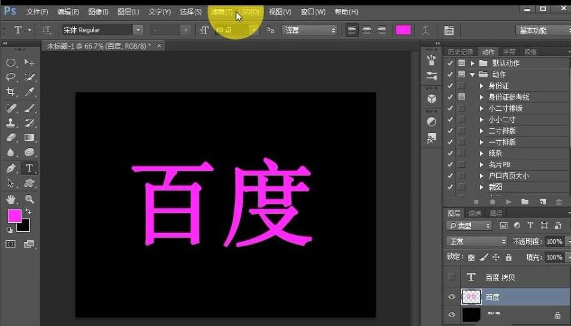571x326 pixels.
Task: Toggle lock transparent pixels
Action: tap(471, 258)
